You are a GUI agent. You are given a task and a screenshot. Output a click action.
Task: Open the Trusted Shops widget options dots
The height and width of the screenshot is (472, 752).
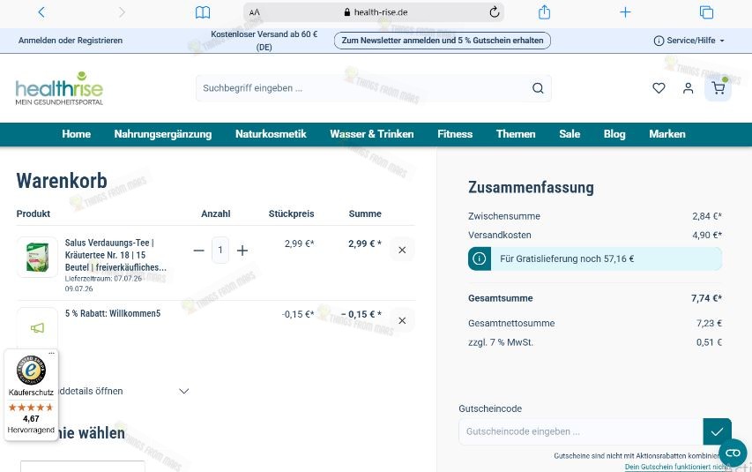coord(52,354)
